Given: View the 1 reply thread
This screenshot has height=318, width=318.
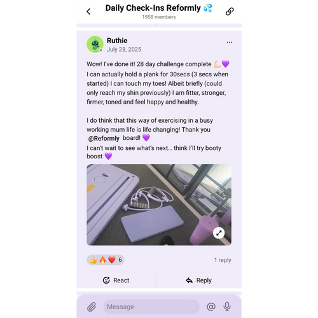Looking at the screenshot, I should [223, 260].
